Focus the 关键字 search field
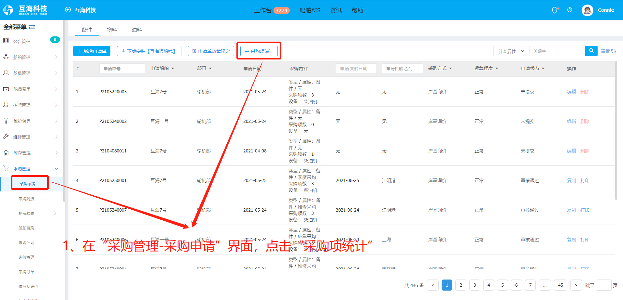 tap(557, 51)
